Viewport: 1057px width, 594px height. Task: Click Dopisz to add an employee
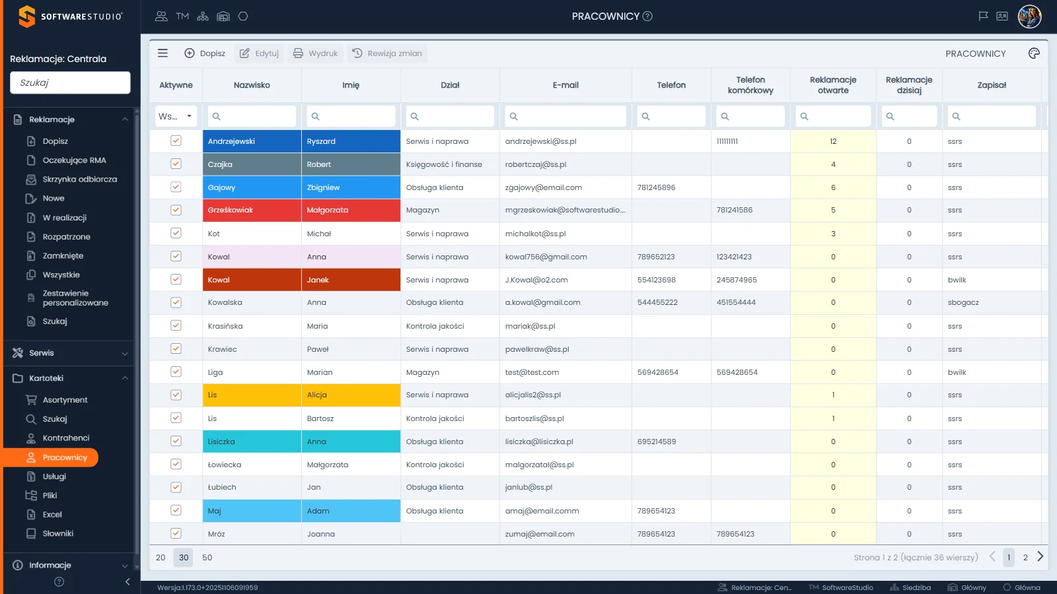pos(205,53)
